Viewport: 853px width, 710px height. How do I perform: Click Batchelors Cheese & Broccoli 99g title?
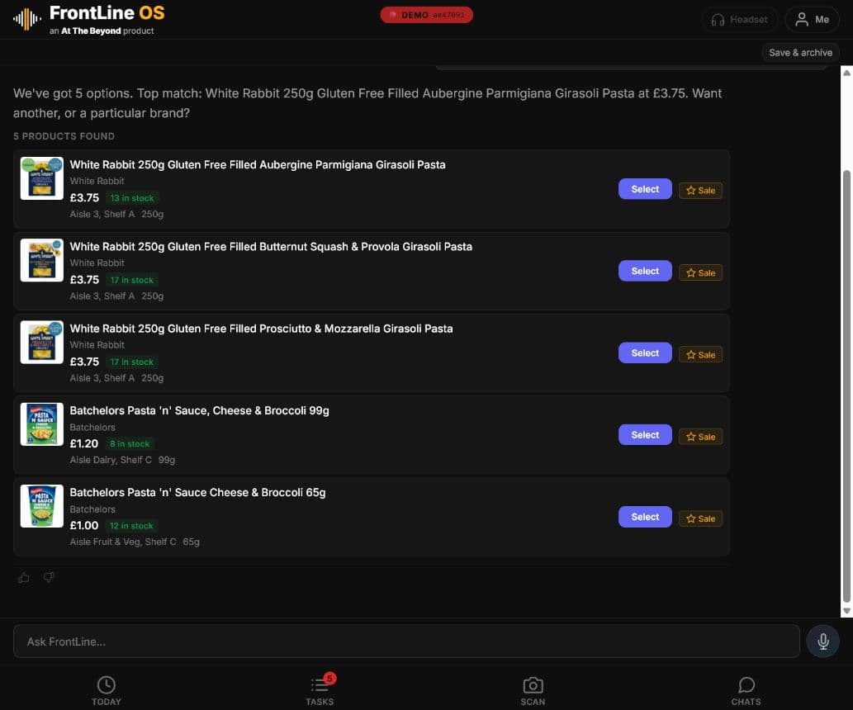tap(199, 411)
